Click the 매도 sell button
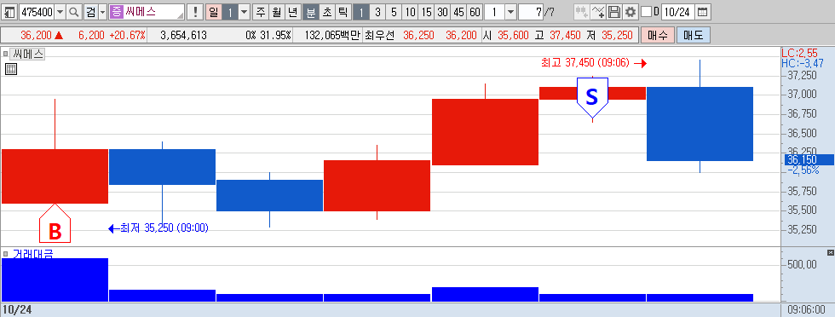Image resolution: width=835 pixels, height=317 pixels. pos(693,36)
